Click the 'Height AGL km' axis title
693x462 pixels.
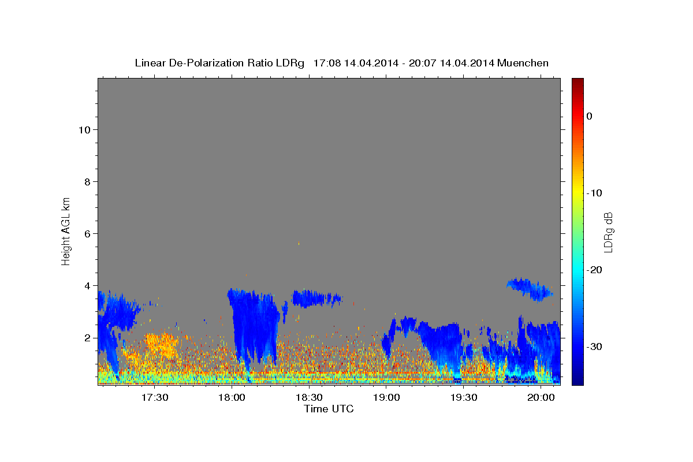[x=66, y=230]
